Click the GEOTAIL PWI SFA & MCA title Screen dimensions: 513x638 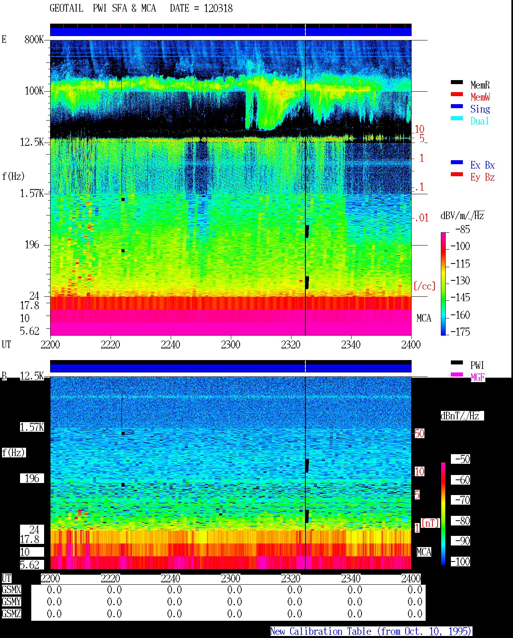click(x=141, y=8)
